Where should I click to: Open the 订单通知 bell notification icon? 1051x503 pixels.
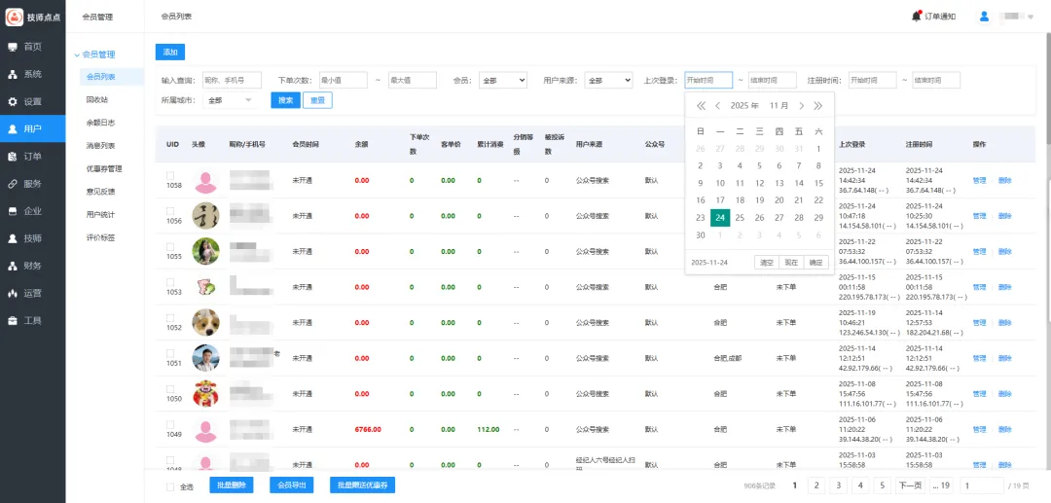[916, 16]
